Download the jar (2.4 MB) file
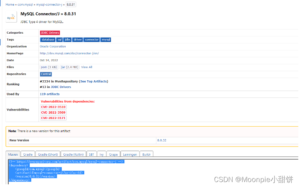 69,67
